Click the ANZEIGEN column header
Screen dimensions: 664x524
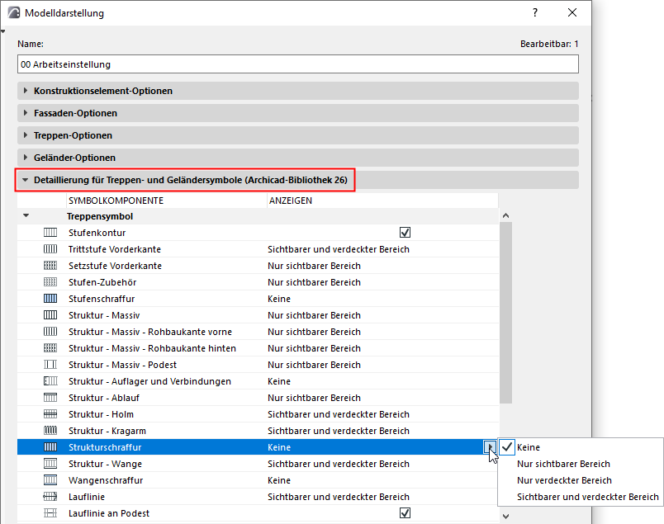(382, 201)
